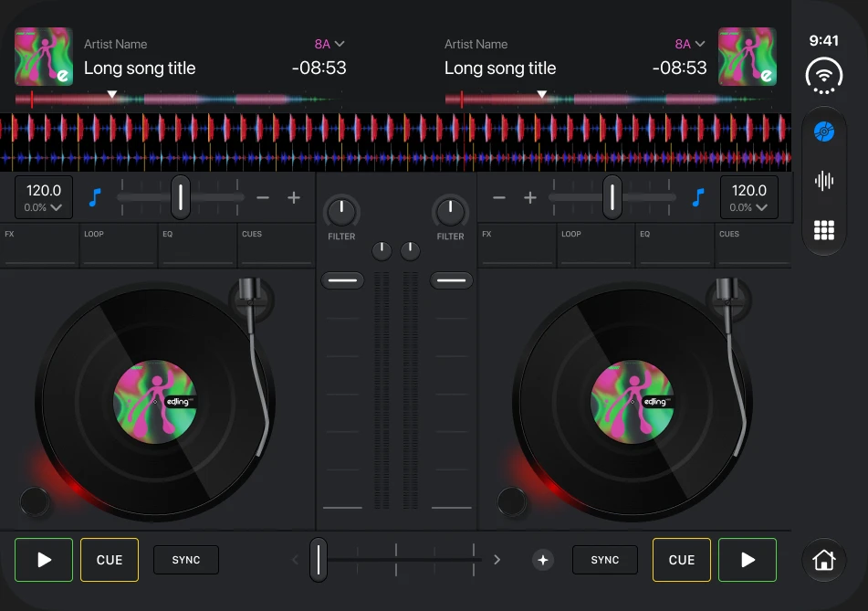Click the left turntable tonearm head

click(250, 290)
